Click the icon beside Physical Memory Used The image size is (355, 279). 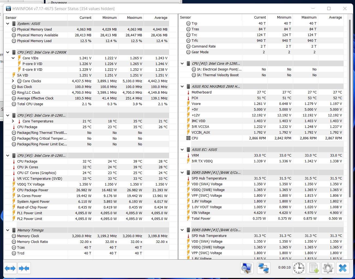[14, 29]
